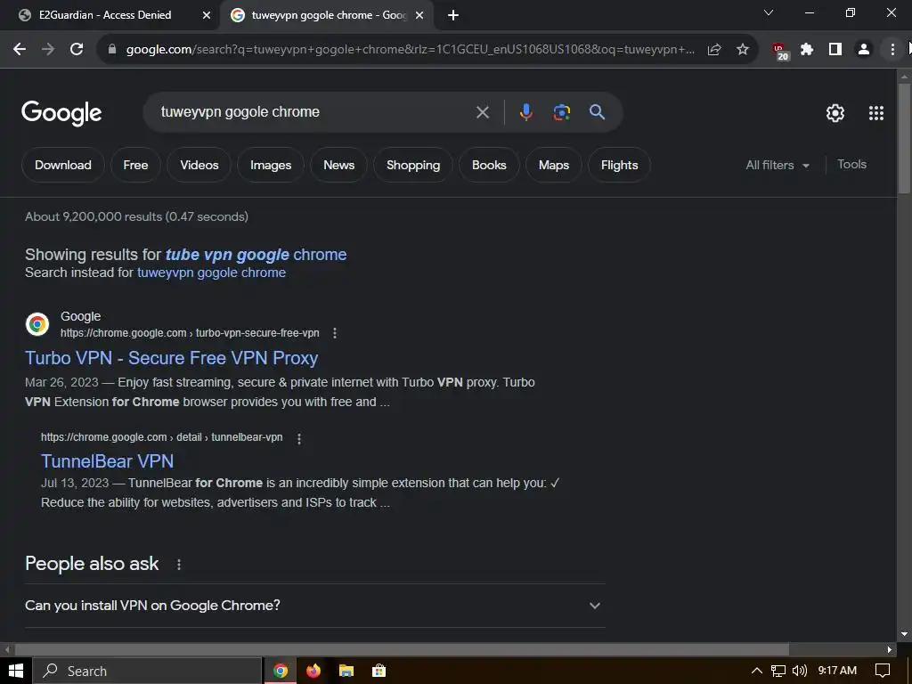Open People also ask options menu
Image resolution: width=912 pixels, height=684 pixels.
click(178, 565)
